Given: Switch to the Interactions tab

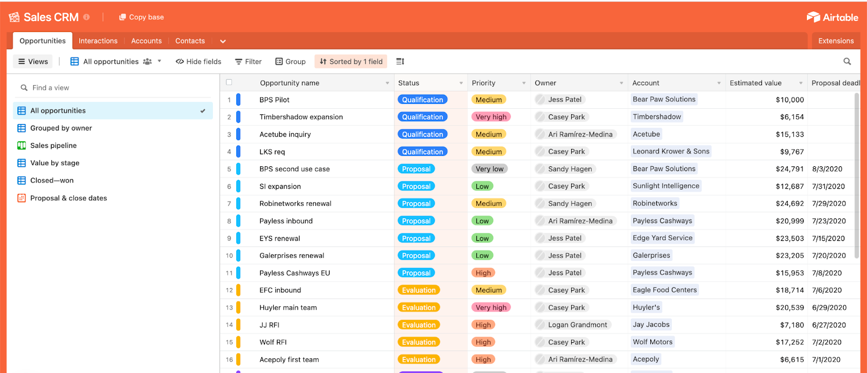Looking at the screenshot, I should coord(98,41).
